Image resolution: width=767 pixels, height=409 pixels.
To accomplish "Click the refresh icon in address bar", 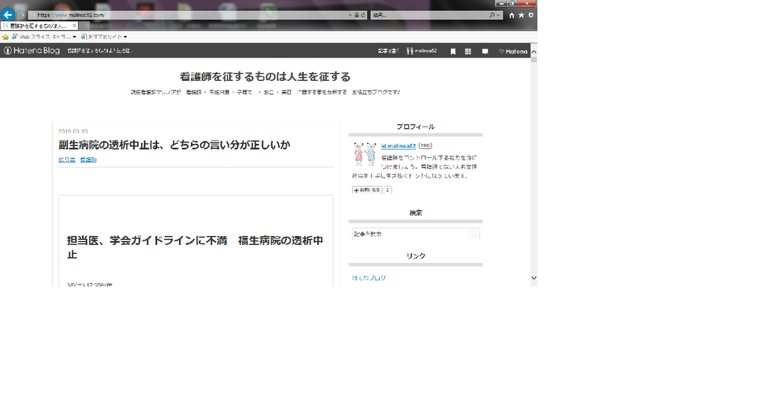I will click(x=363, y=15).
